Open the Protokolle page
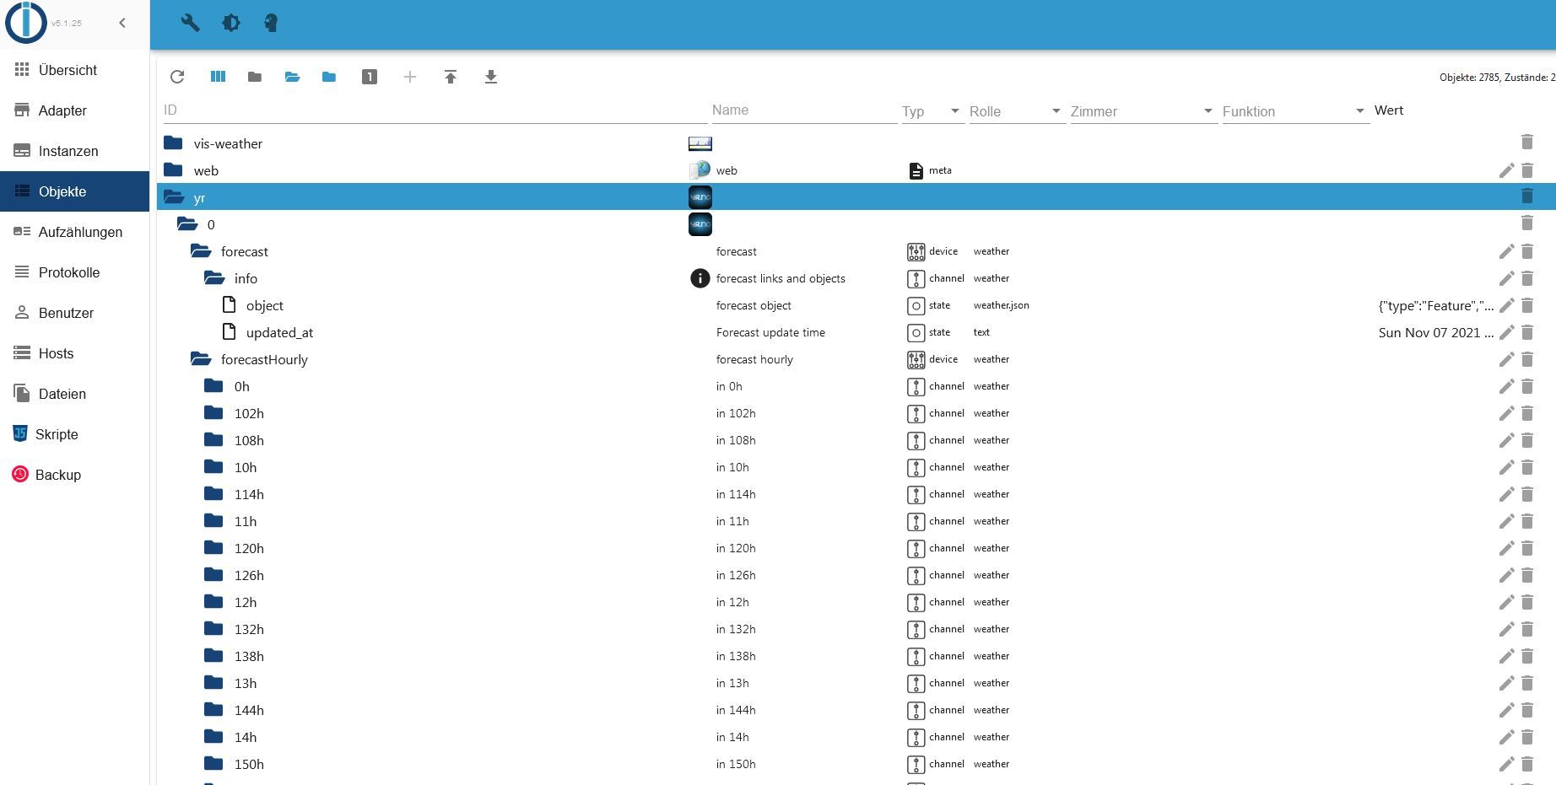Image resolution: width=1556 pixels, height=785 pixels. point(74,272)
